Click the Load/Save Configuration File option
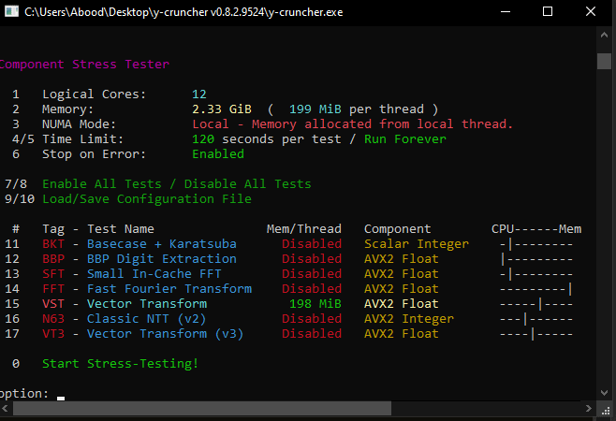616x421 pixels. click(147, 199)
